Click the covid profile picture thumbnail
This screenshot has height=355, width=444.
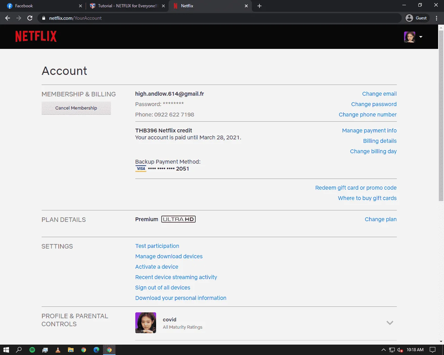(146, 323)
